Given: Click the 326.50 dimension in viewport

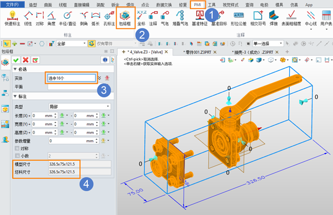Looking at the screenshot, I should click(256, 180).
